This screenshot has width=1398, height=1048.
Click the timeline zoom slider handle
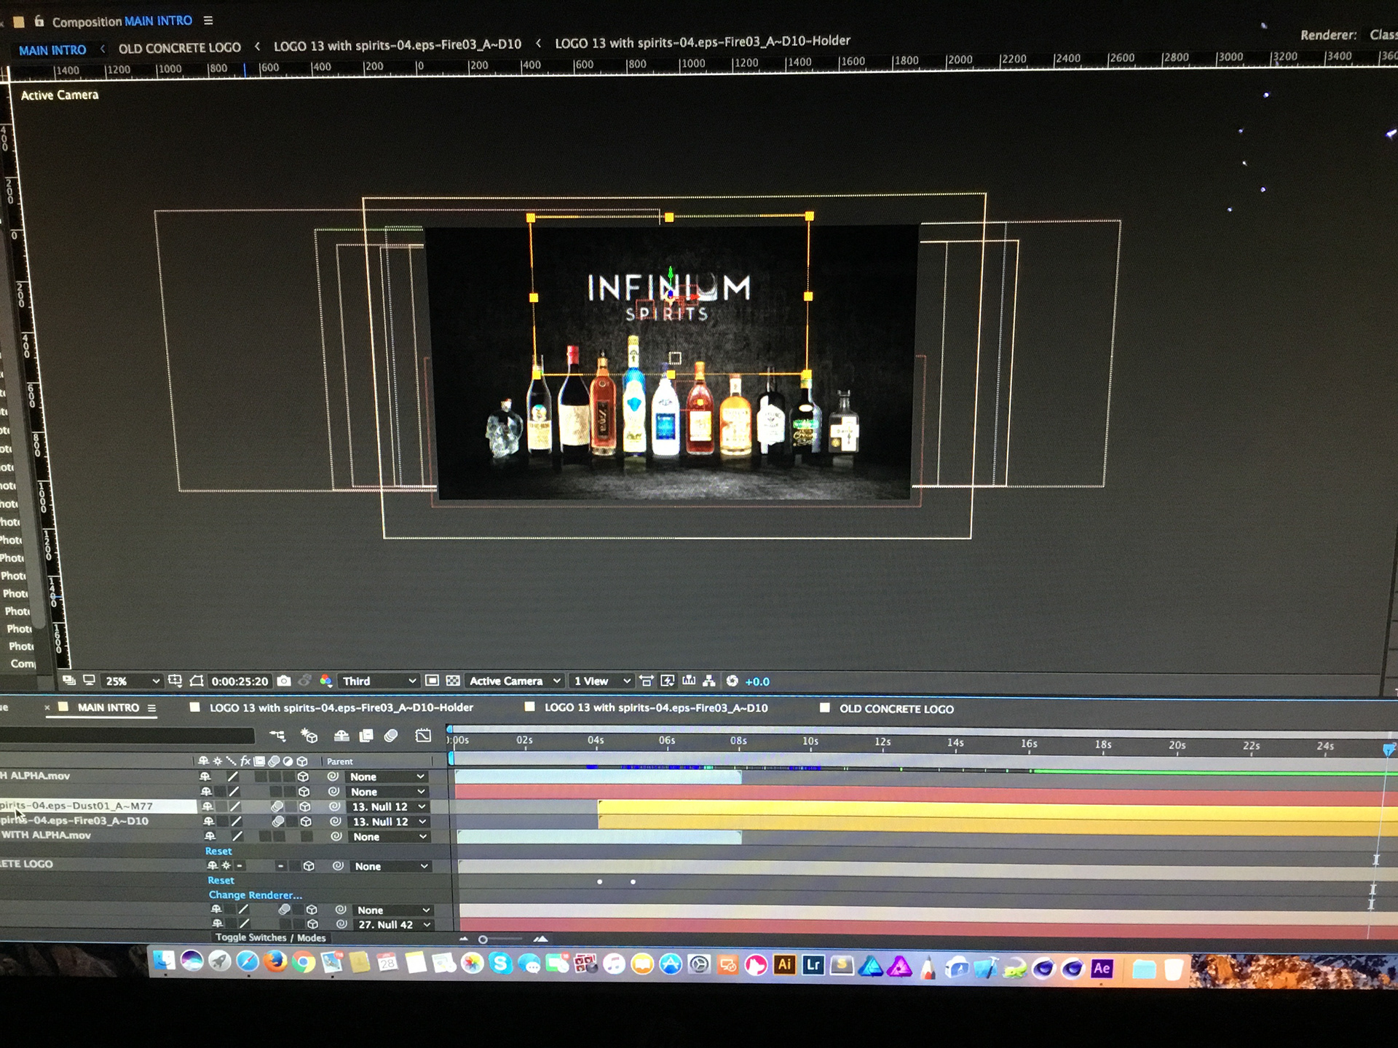pos(483,940)
